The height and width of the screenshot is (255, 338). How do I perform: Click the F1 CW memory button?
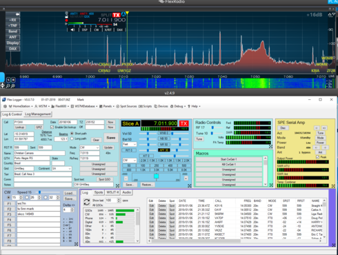[9, 204]
